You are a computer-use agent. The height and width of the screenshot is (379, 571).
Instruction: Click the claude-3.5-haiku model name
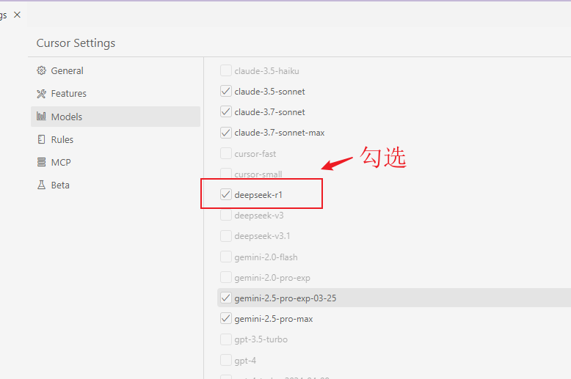[267, 71]
